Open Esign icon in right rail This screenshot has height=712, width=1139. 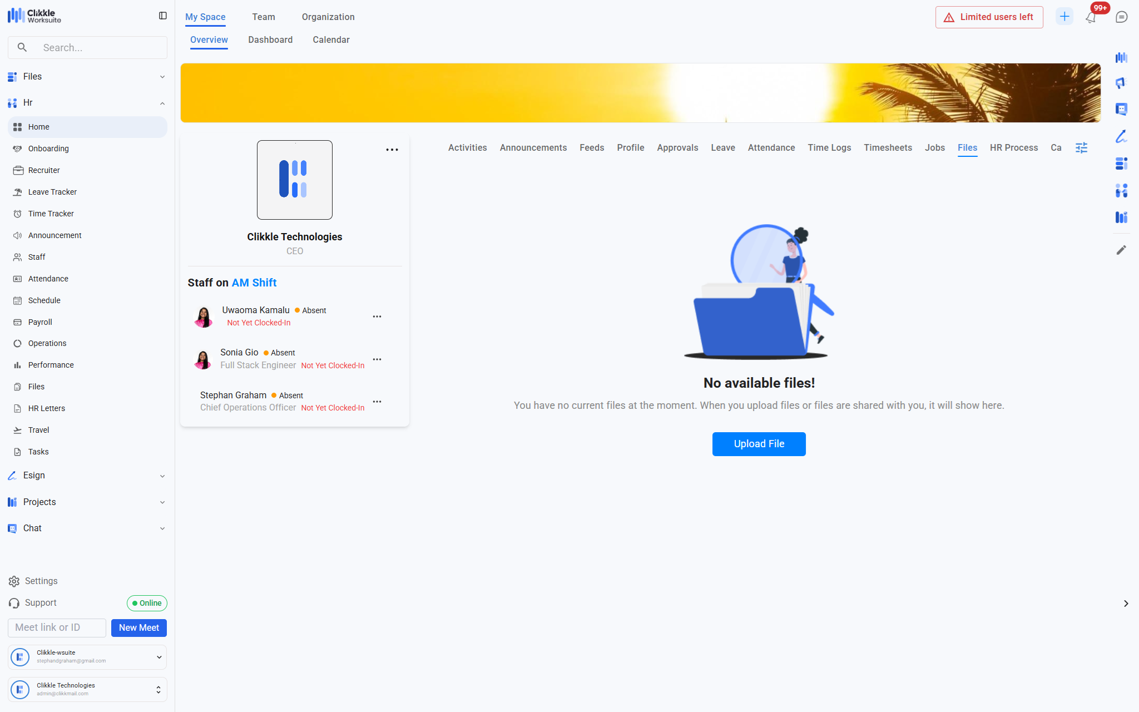(1121, 136)
